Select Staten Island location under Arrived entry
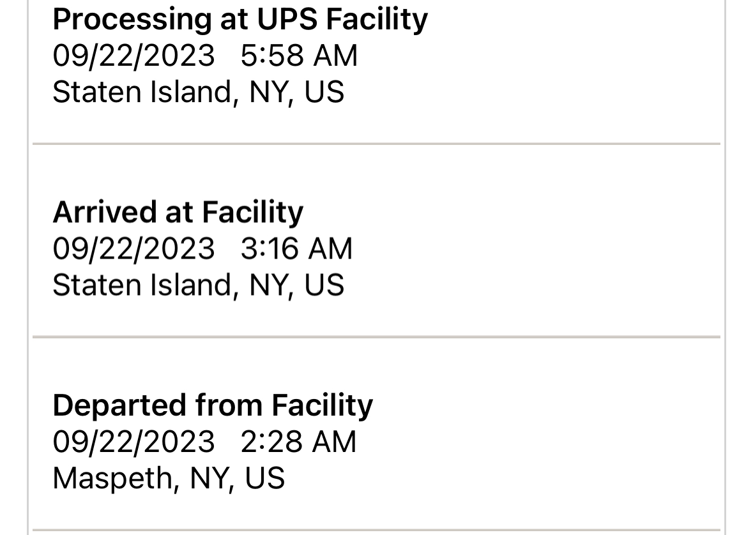The width and height of the screenshot is (753, 535). click(199, 285)
